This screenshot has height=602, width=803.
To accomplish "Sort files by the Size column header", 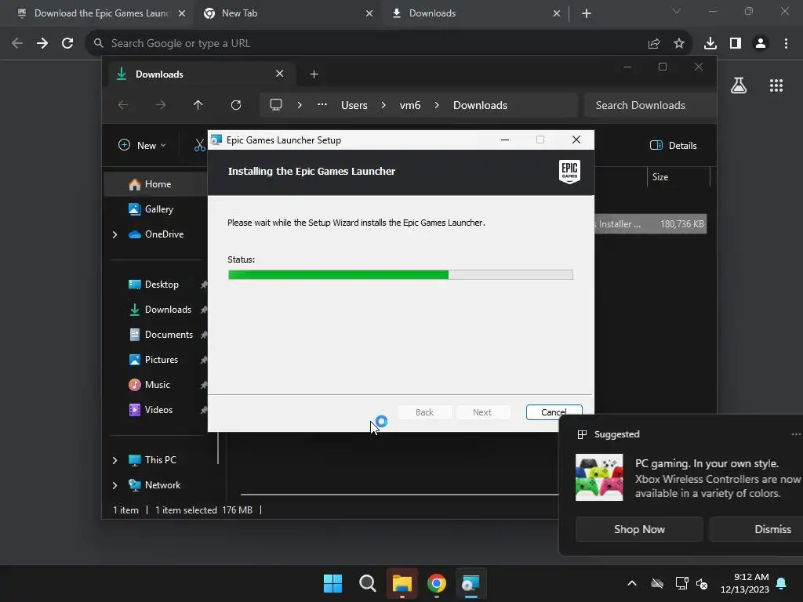I will [x=678, y=177].
